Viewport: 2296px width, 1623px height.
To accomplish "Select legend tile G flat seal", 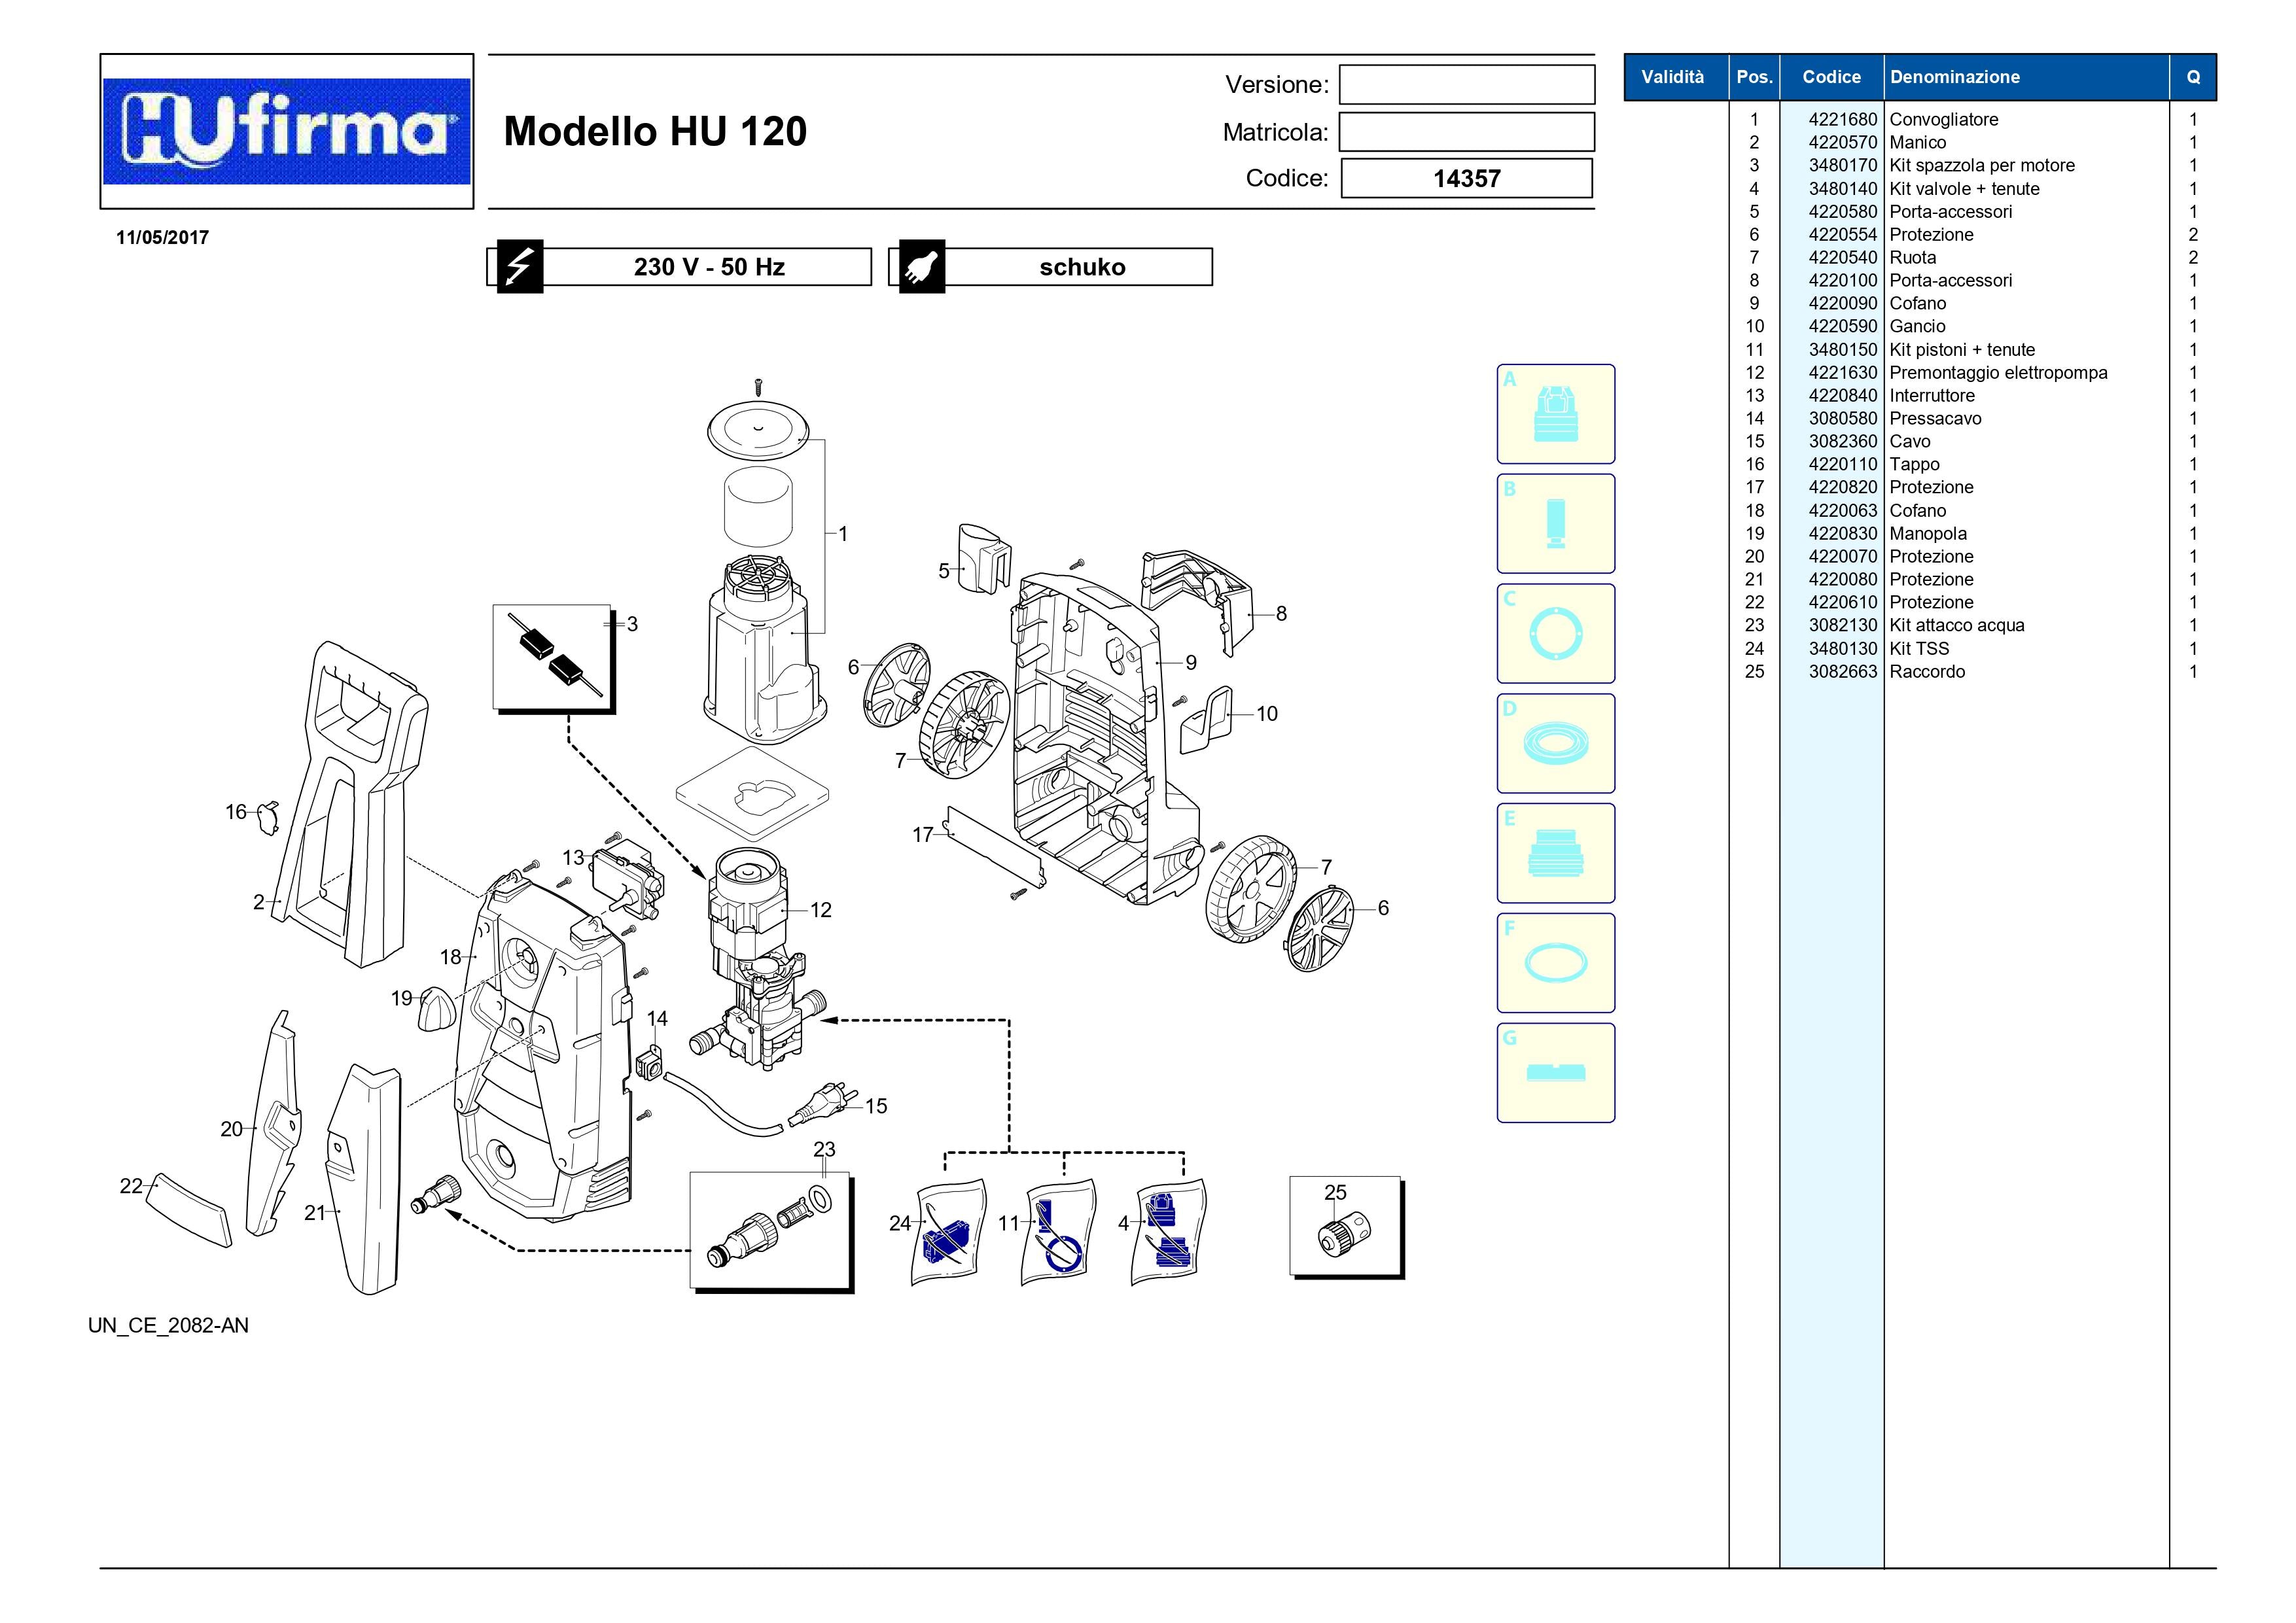I will (1555, 1072).
